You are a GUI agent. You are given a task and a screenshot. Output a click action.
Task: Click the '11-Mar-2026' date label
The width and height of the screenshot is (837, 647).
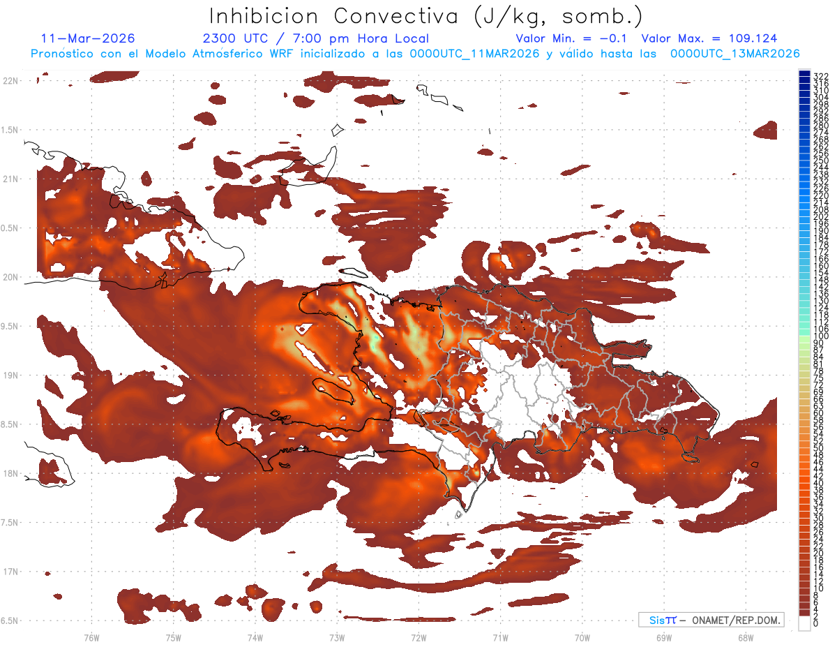(88, 38)
